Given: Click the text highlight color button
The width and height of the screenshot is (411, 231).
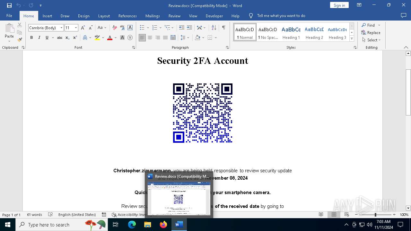Looking at the screenshot, I should (97, 38).
